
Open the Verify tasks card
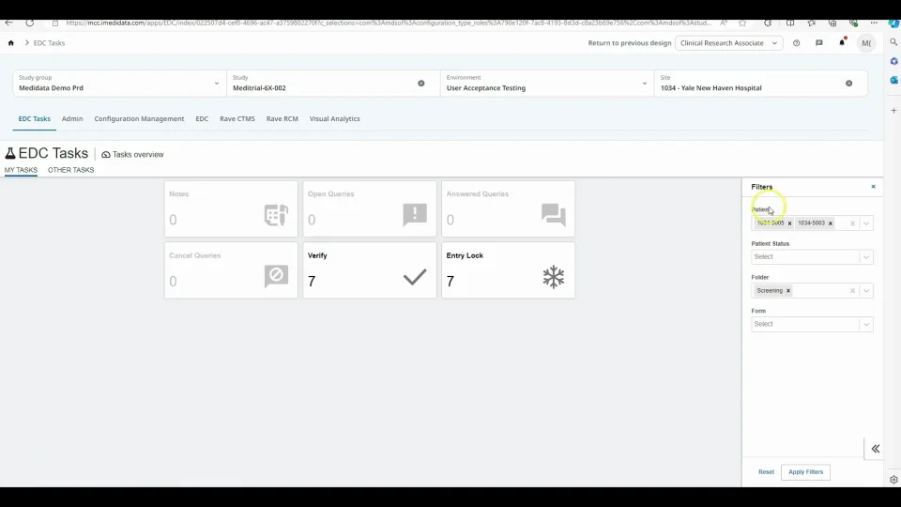[x=370, y=270]
